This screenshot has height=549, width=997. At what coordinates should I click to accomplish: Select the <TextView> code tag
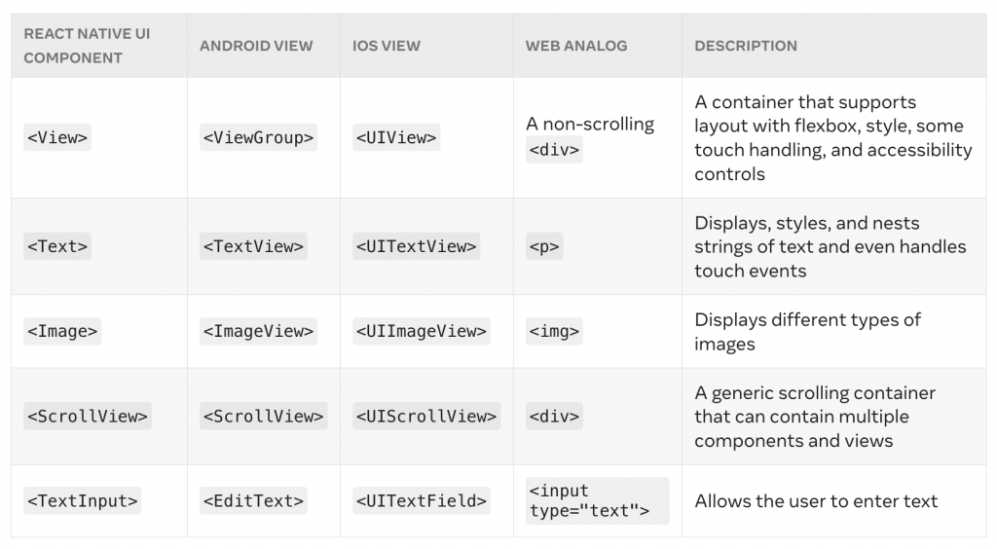tap(254, 246)
